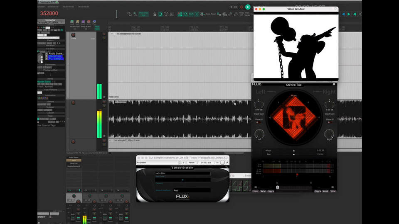Open Stereo Tool settings gear icon

(x=334, y=84)
